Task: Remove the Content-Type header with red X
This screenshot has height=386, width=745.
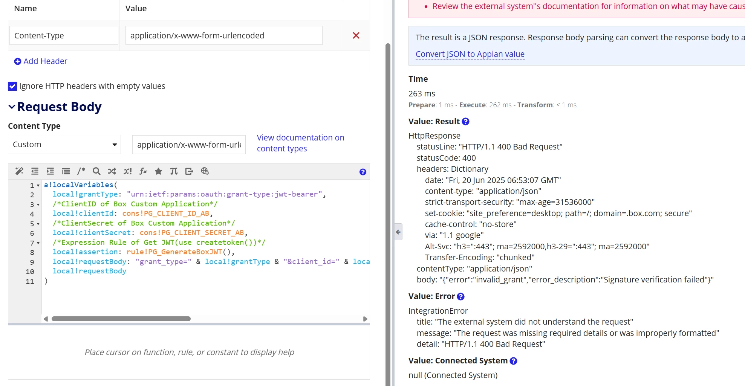Action: tap(356, 35)
